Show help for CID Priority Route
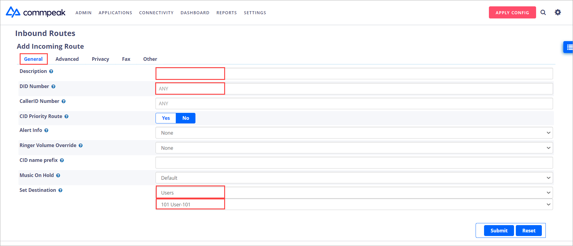This screenshot has width=573, height=246. click(x=66, y=116)
